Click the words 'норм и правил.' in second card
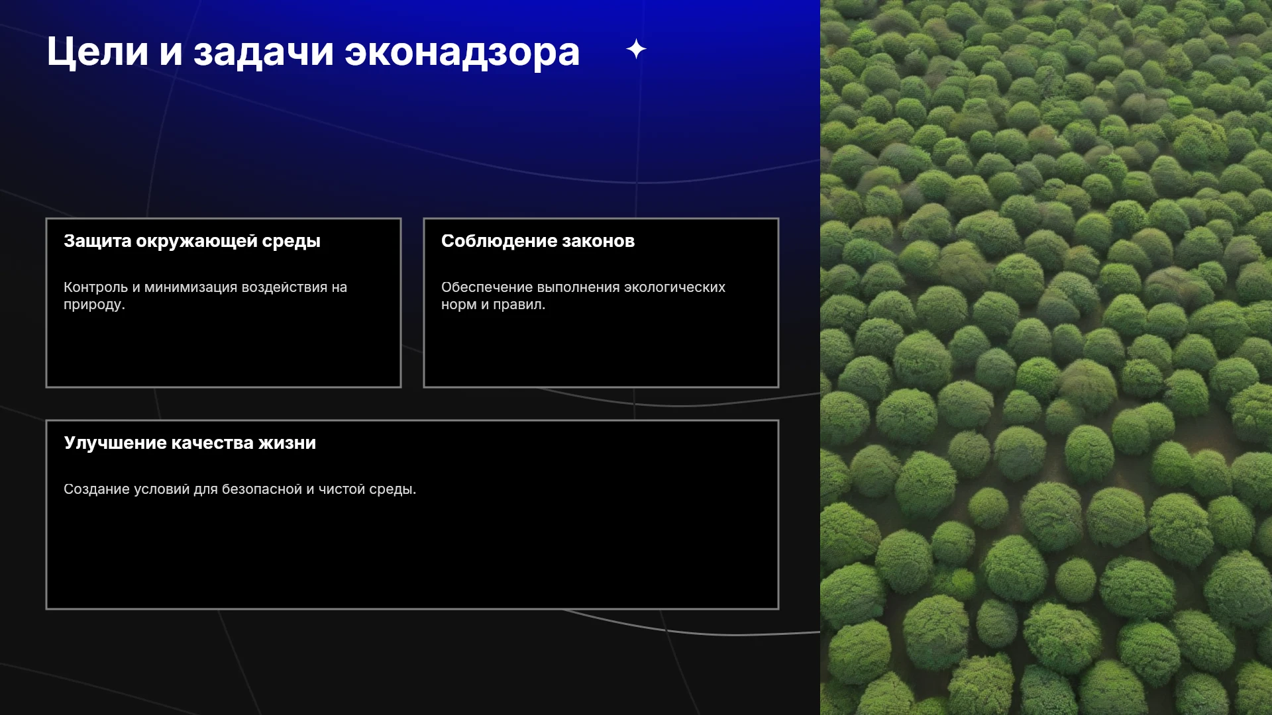1272x715 pixels. (x=494, y=305)
